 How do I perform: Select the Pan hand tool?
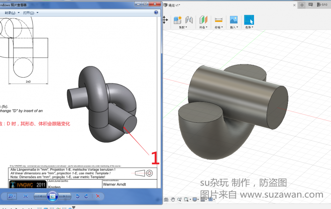point(173,199)
